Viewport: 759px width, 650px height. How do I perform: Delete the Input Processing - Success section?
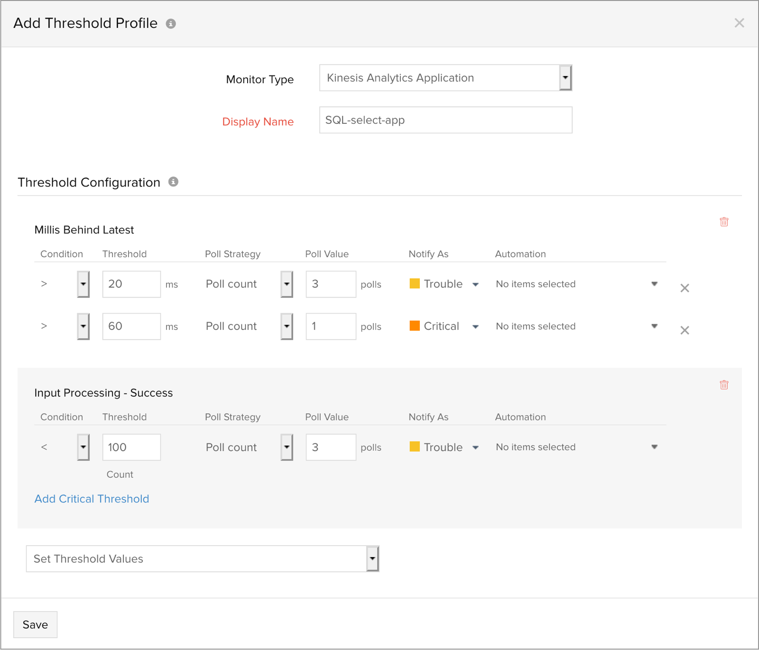[724, 385]
